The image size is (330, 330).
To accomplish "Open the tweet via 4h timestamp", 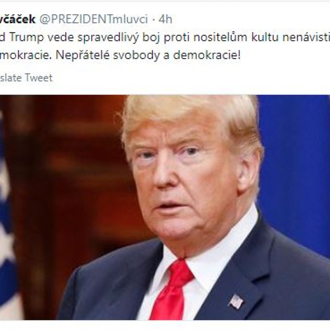I will pyautogui.click(x=165, y=19).
